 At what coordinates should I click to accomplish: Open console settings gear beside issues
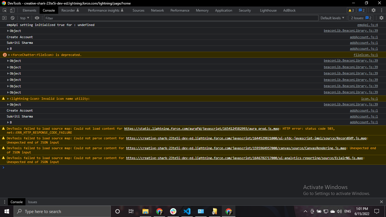point(381,18)
